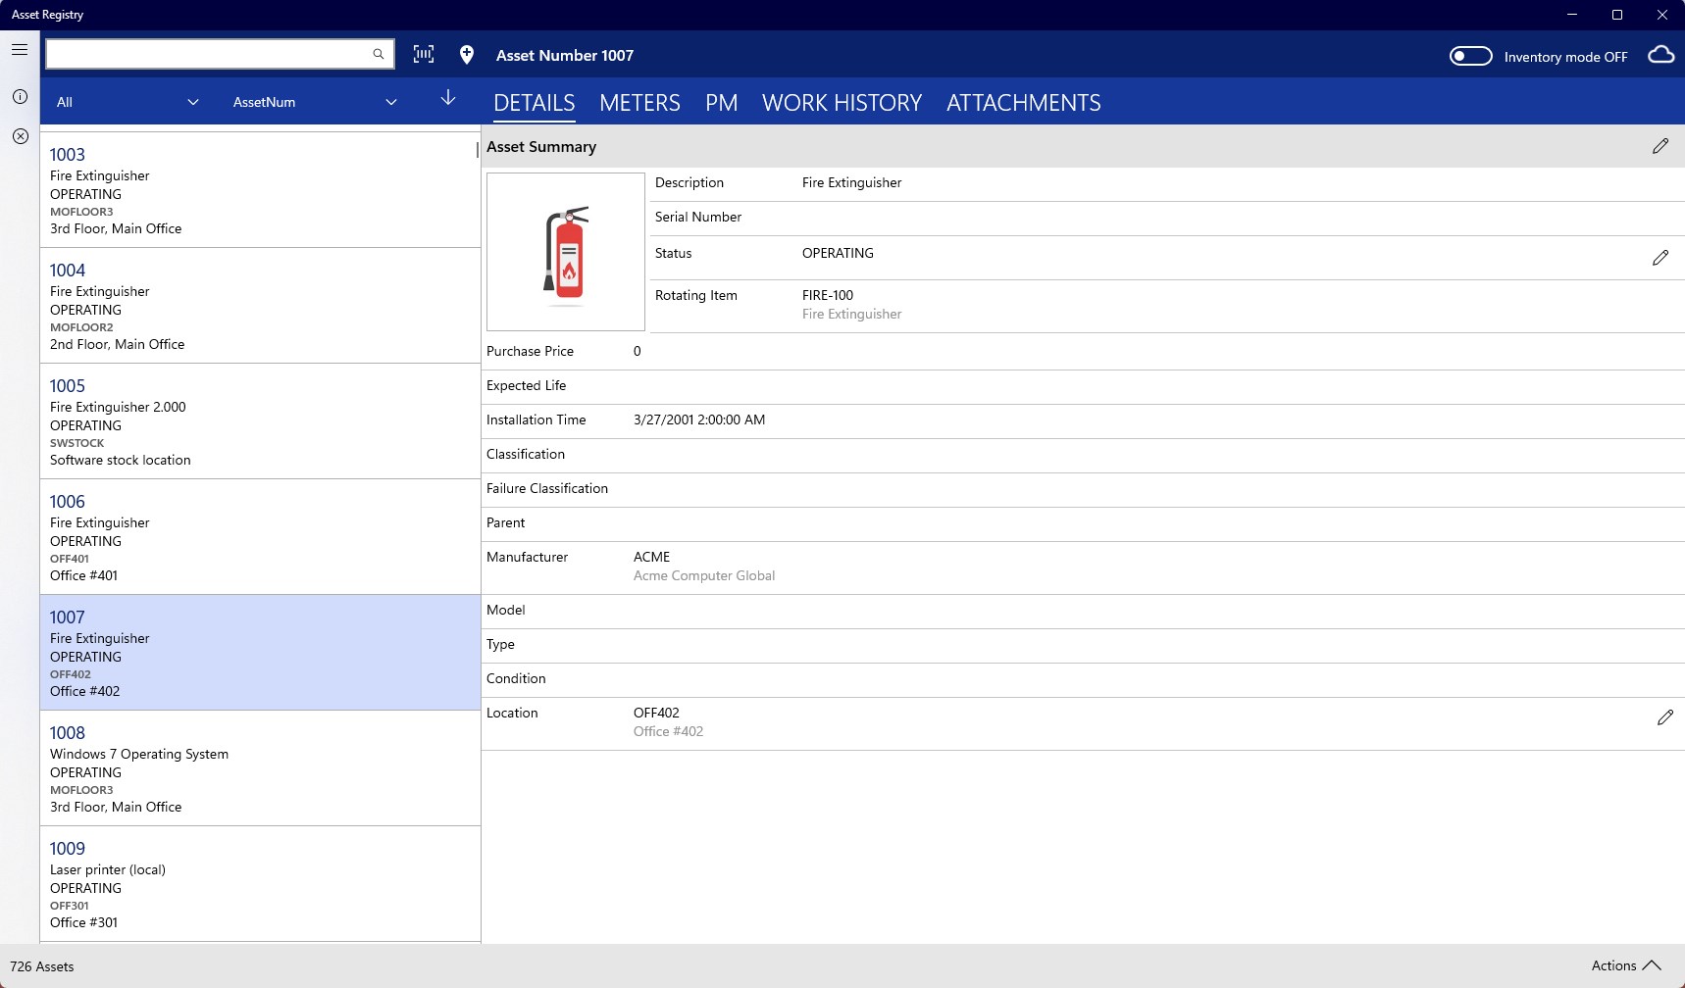
Task: Click the circled X sidebar icon
Action: 20,136
